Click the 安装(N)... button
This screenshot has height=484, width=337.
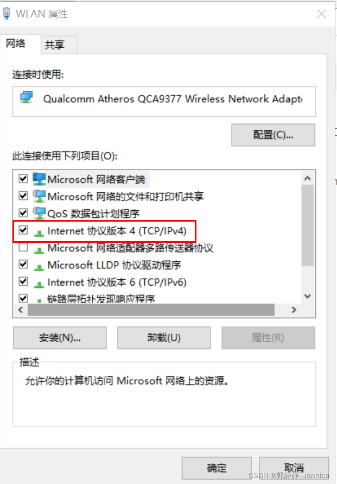[60, 338]
